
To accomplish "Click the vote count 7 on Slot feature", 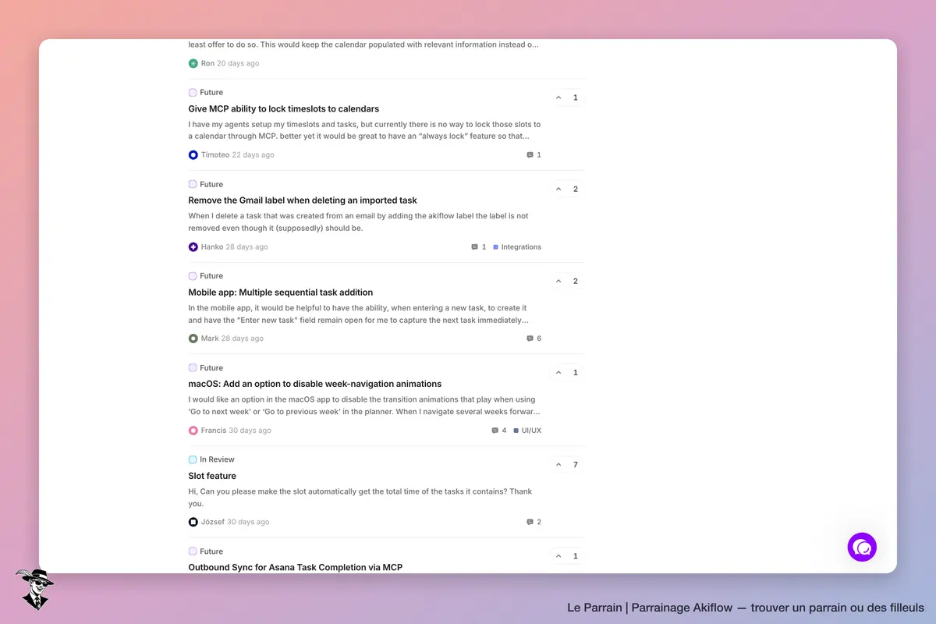I will [x=576, y=465].
